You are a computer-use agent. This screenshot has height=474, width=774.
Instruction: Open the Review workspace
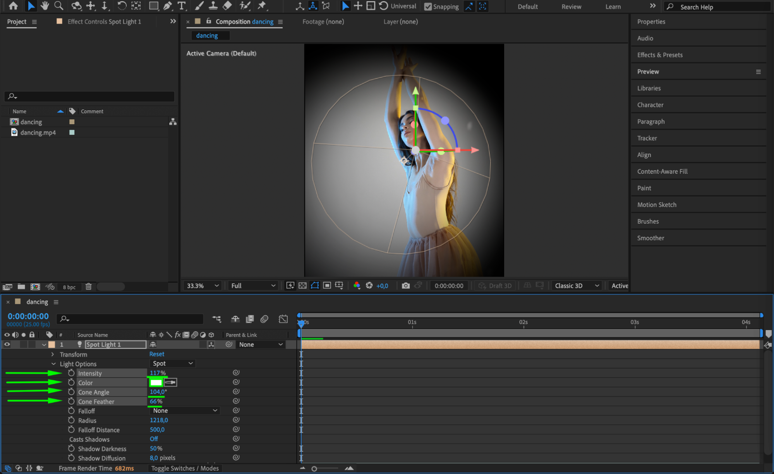click(571, 7)
